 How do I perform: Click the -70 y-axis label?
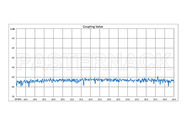(x=13, y=96)
